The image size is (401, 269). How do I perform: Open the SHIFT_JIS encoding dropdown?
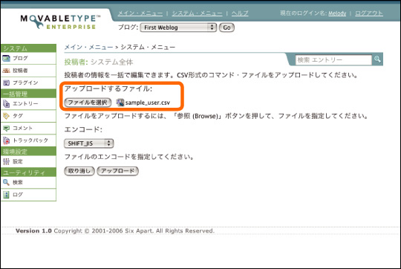click(x=89, y=143)
